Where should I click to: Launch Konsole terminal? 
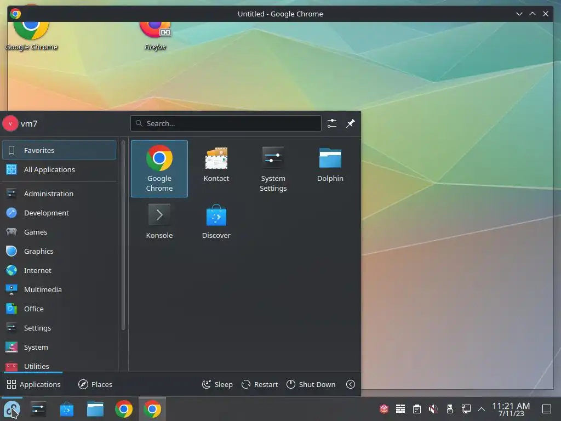[x=159, y=221]
